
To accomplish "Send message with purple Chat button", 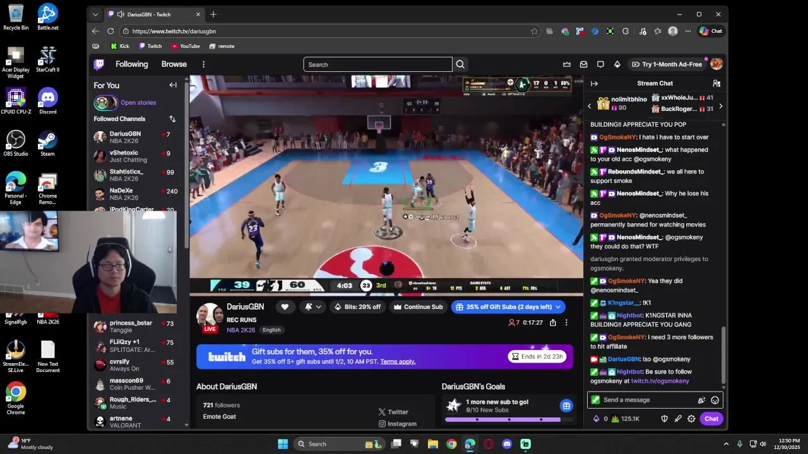I will (x=711, y=419).
